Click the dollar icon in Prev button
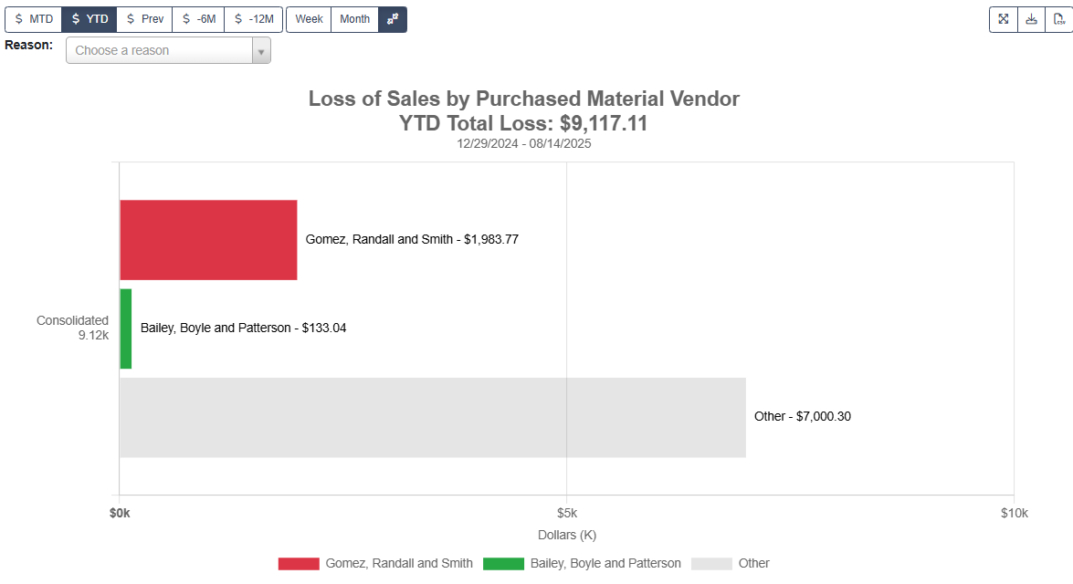Image resolution: width=1073 pixels, height=584 pixels. (x=131, y=18)
